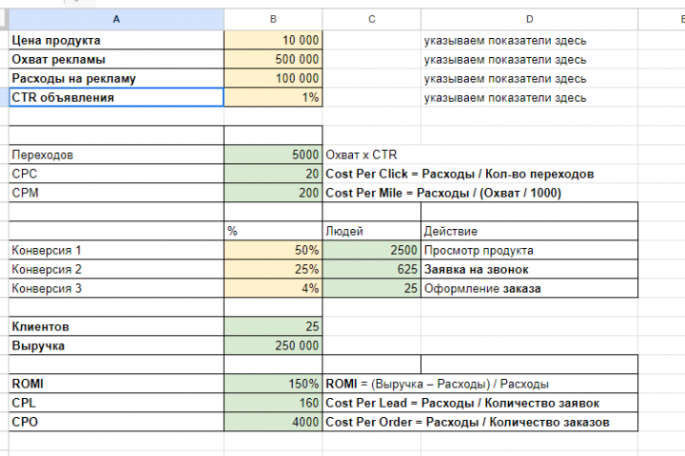Click the conversion 1 value 50%
This screenshot has width=685, height=456.
point(273,250)
